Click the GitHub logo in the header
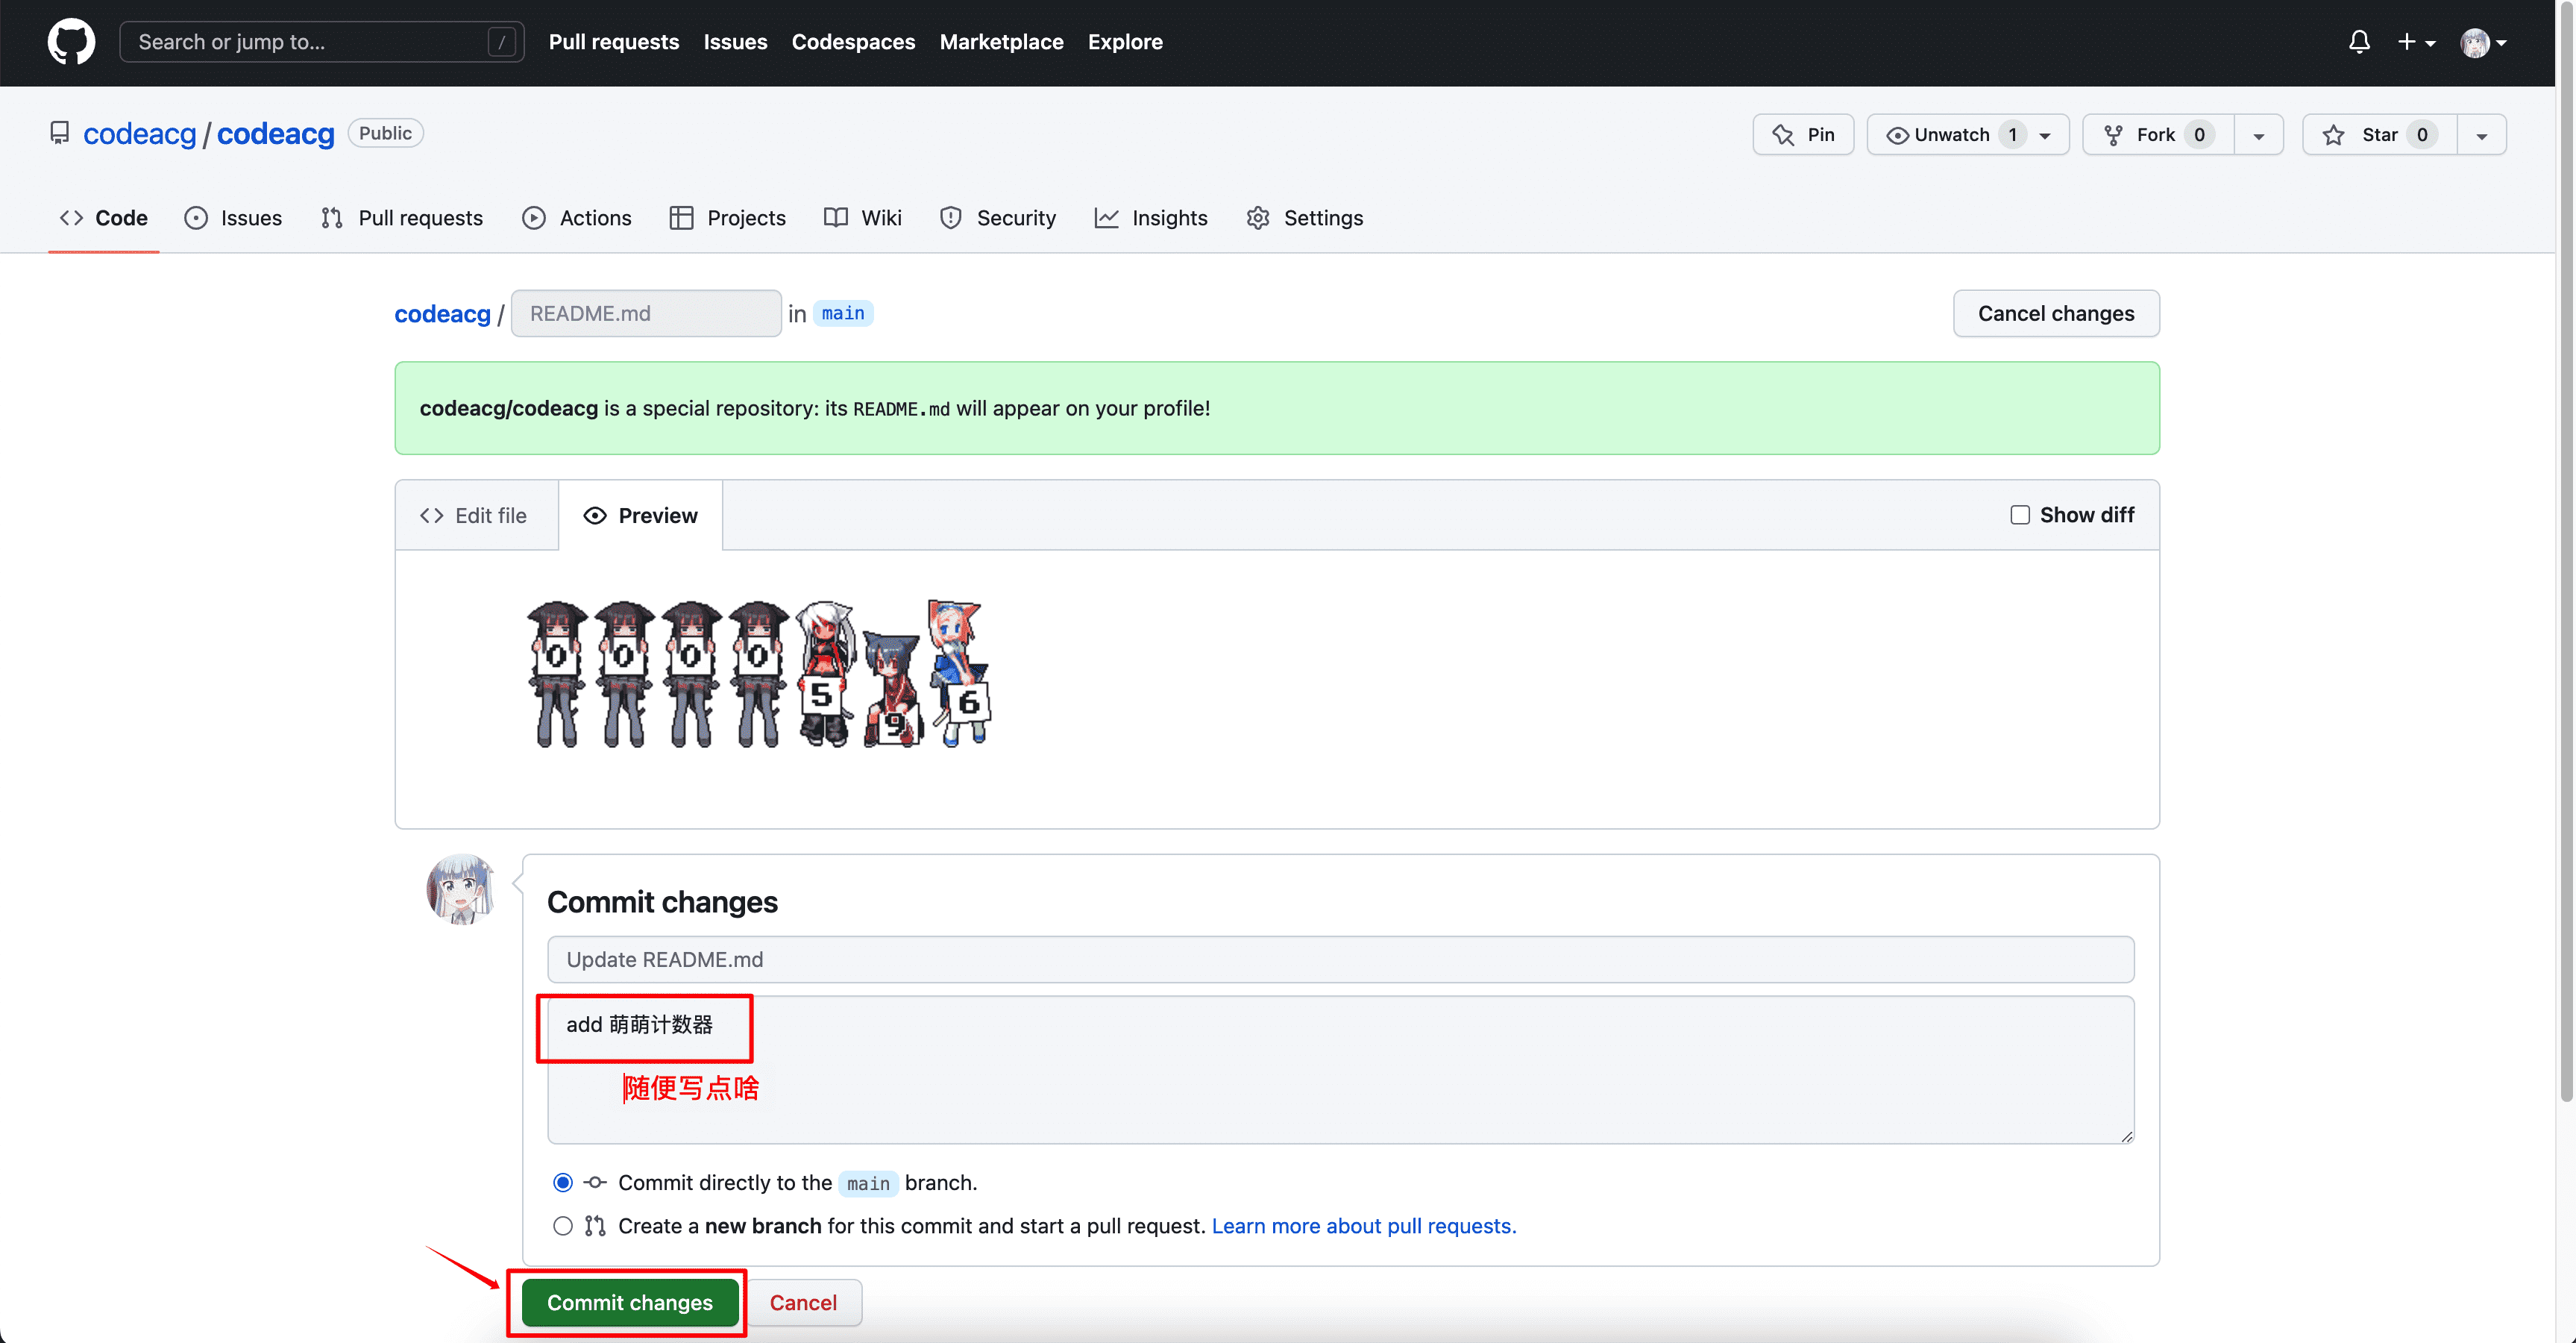 [x=71, y=41]
